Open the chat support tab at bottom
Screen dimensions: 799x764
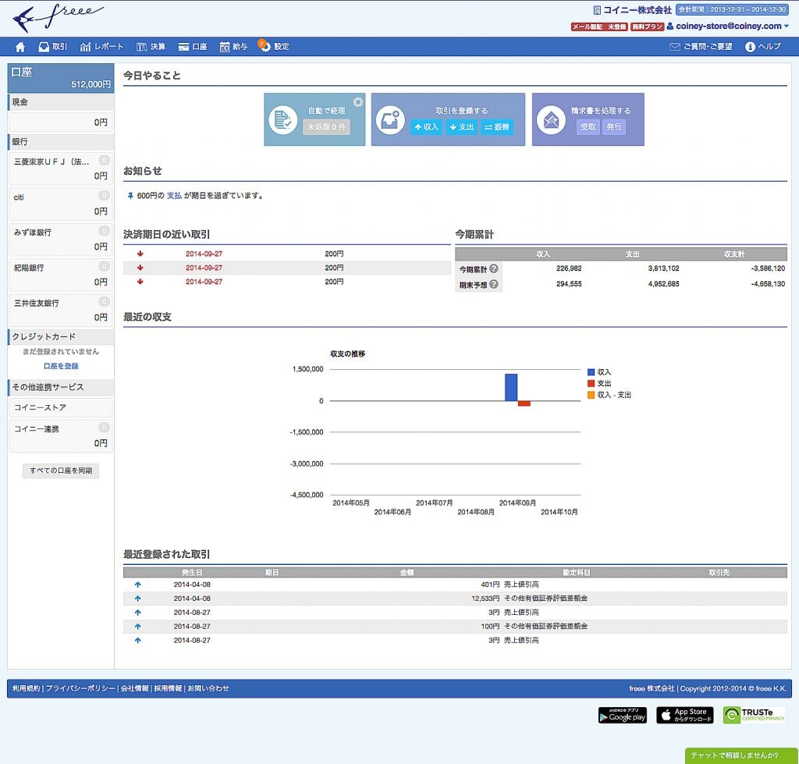coord(741,755)
